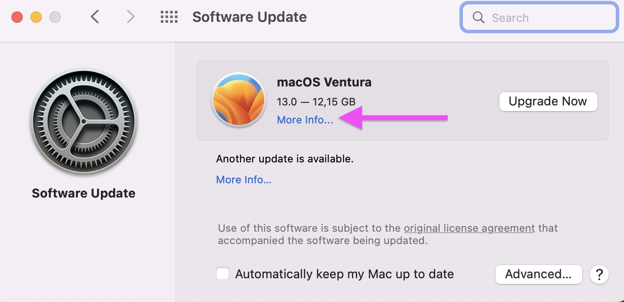
Task: Expand More Info details for Ventura 13.0
Action: pos(305,120)
